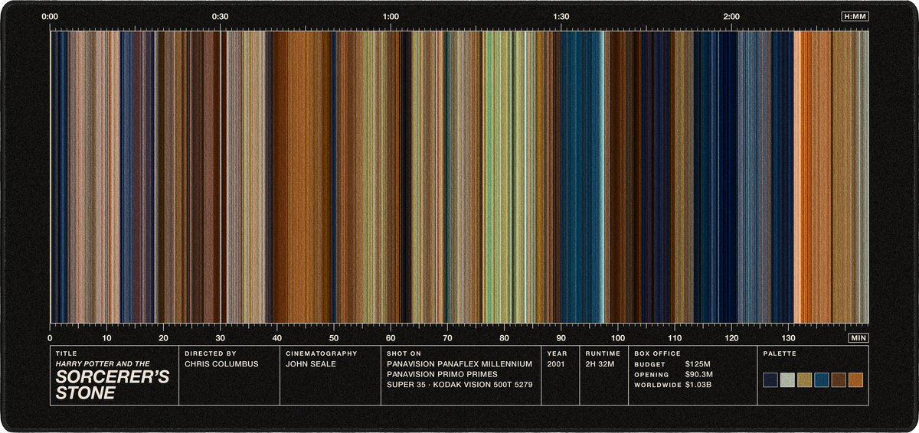Click "PANAVISION PRIMO PRIMES" lens text
Image resolution: width=919 pixels, height=433 pixels.
point(442,374)
